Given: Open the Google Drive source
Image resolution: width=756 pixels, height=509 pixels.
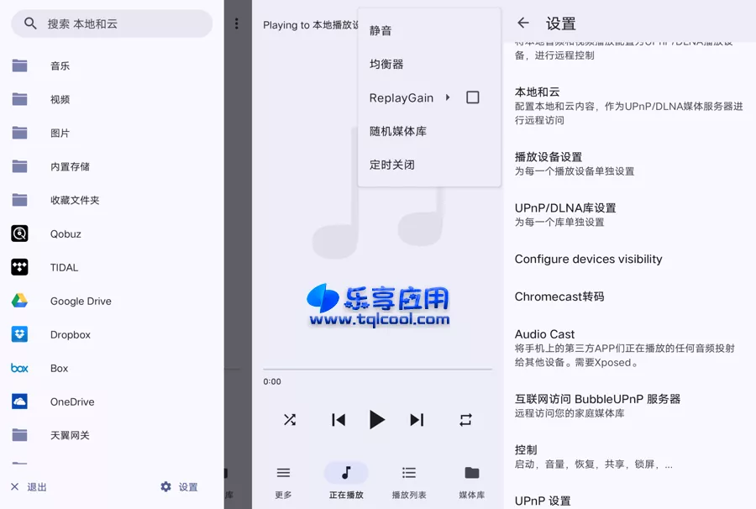Looking at the screenshot, I should [x=18, y=301].
